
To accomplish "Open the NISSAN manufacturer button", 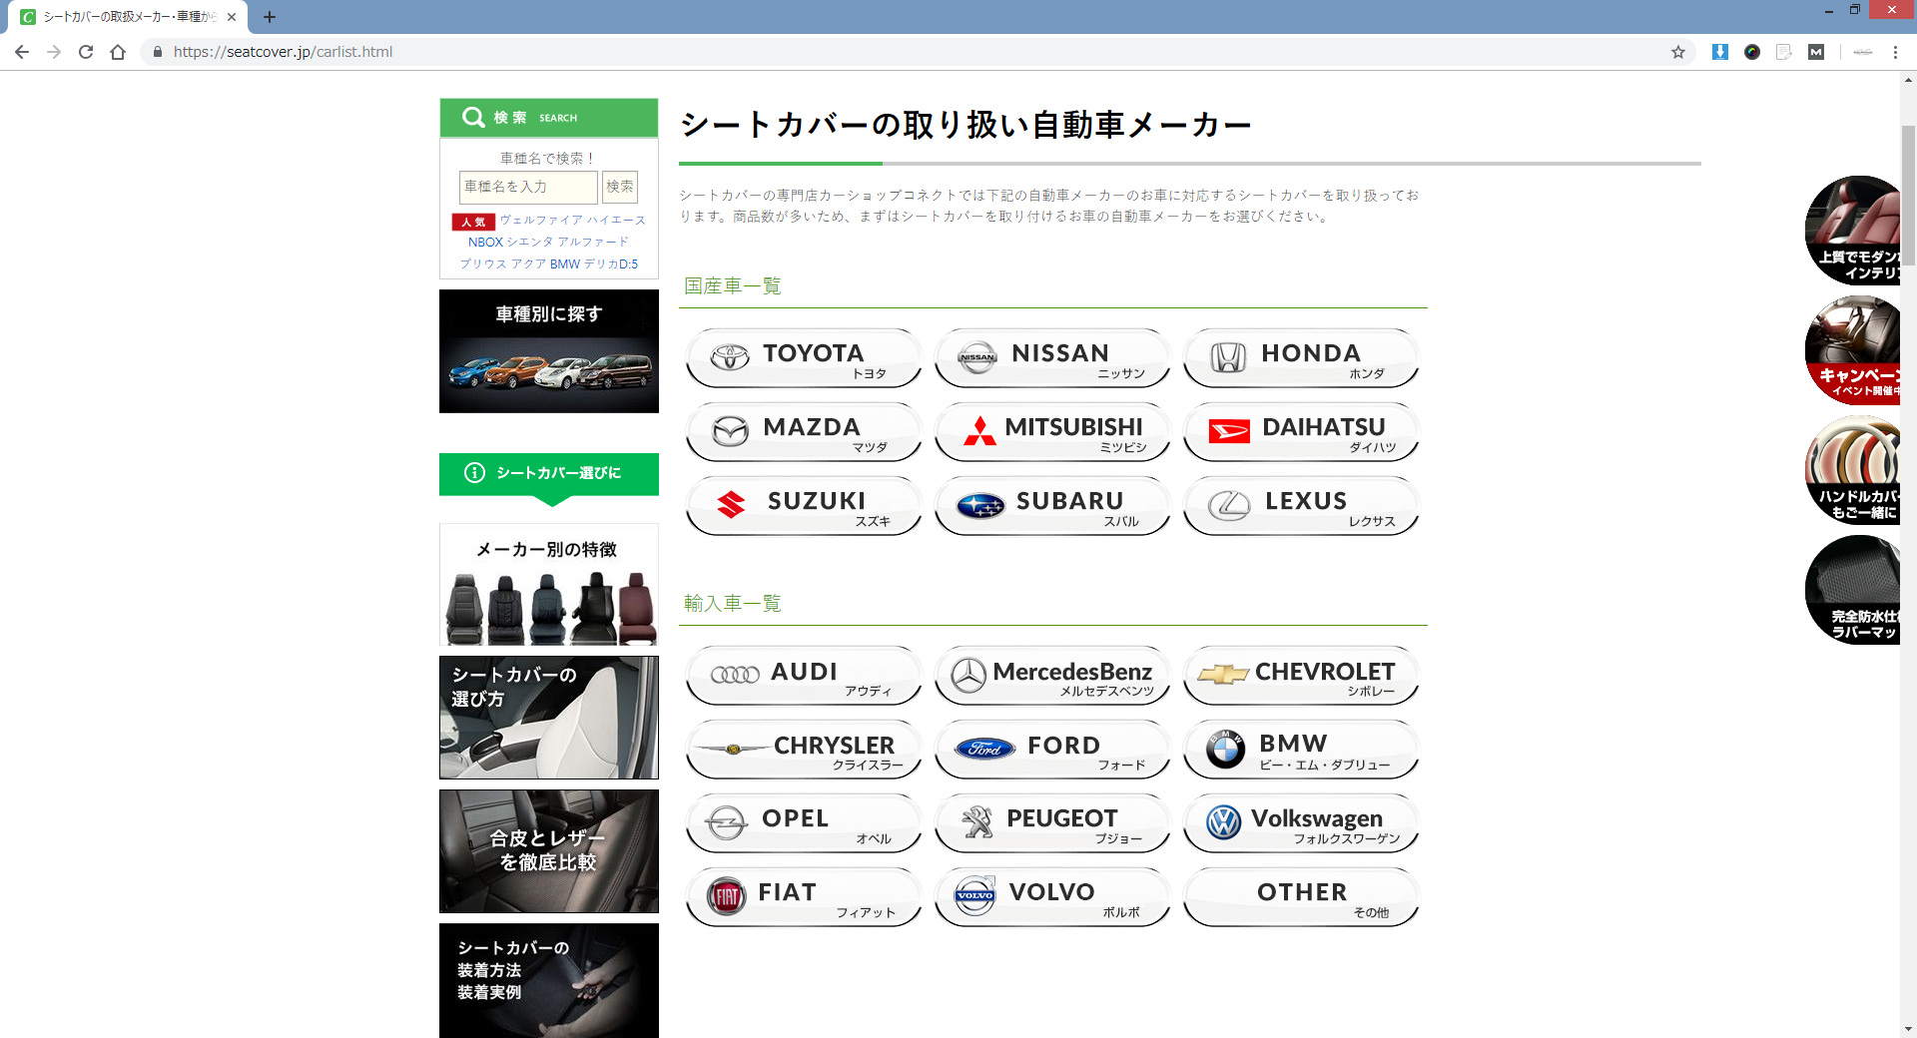I will click(1052, 358).
